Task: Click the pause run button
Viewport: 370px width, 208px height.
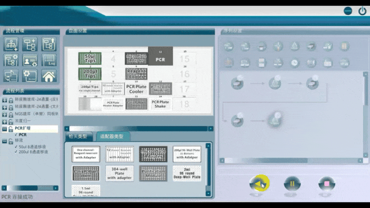Action: click(x=292, y=184)
